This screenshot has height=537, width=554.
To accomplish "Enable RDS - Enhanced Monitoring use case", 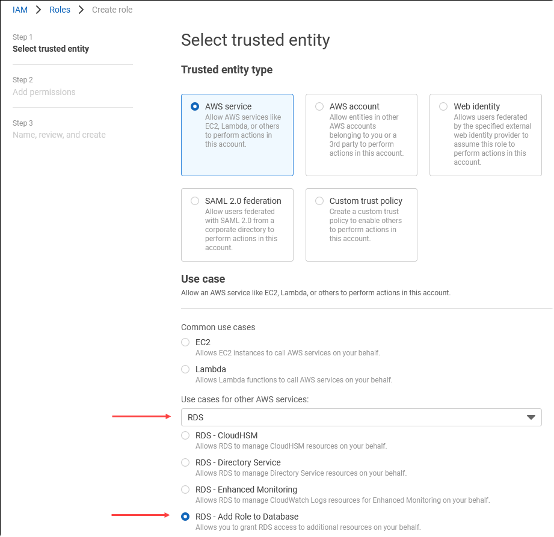I will 185,489.
